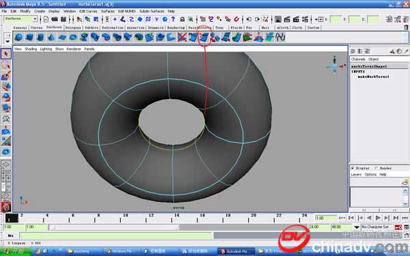This screenshot has width=410, height=256.
Task: Click the play backward button
Action: [369, 218]
